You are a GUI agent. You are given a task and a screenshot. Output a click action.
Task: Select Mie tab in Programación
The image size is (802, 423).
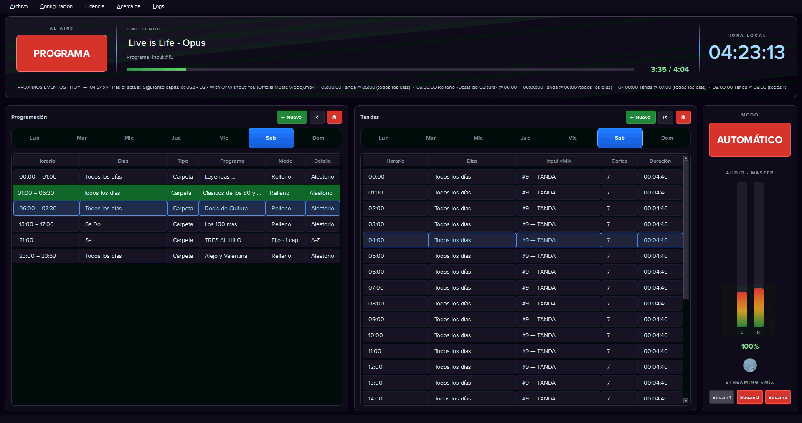[129, 138]
